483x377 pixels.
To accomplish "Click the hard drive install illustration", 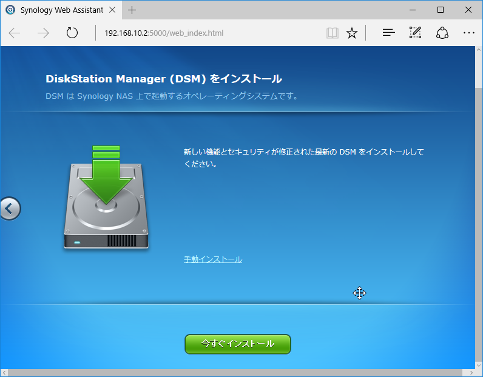I will tap(106, 197).
